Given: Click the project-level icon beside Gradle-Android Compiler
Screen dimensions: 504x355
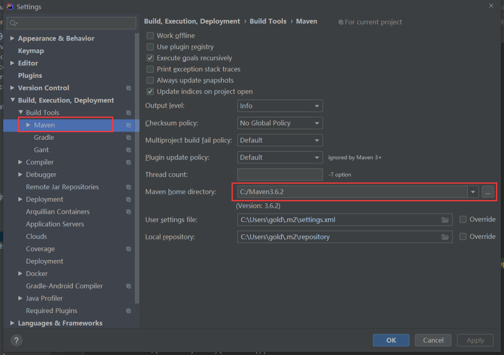Looking at the screenshot, I should (129, 286).
